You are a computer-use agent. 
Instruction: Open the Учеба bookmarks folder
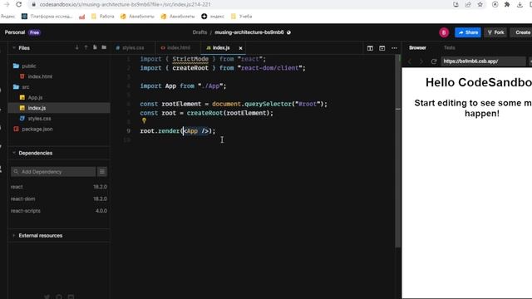pyautogui.click(x=241, y=17)
